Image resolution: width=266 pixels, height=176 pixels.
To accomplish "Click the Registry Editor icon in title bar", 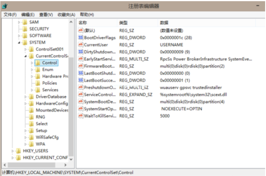I will (5, 6).
